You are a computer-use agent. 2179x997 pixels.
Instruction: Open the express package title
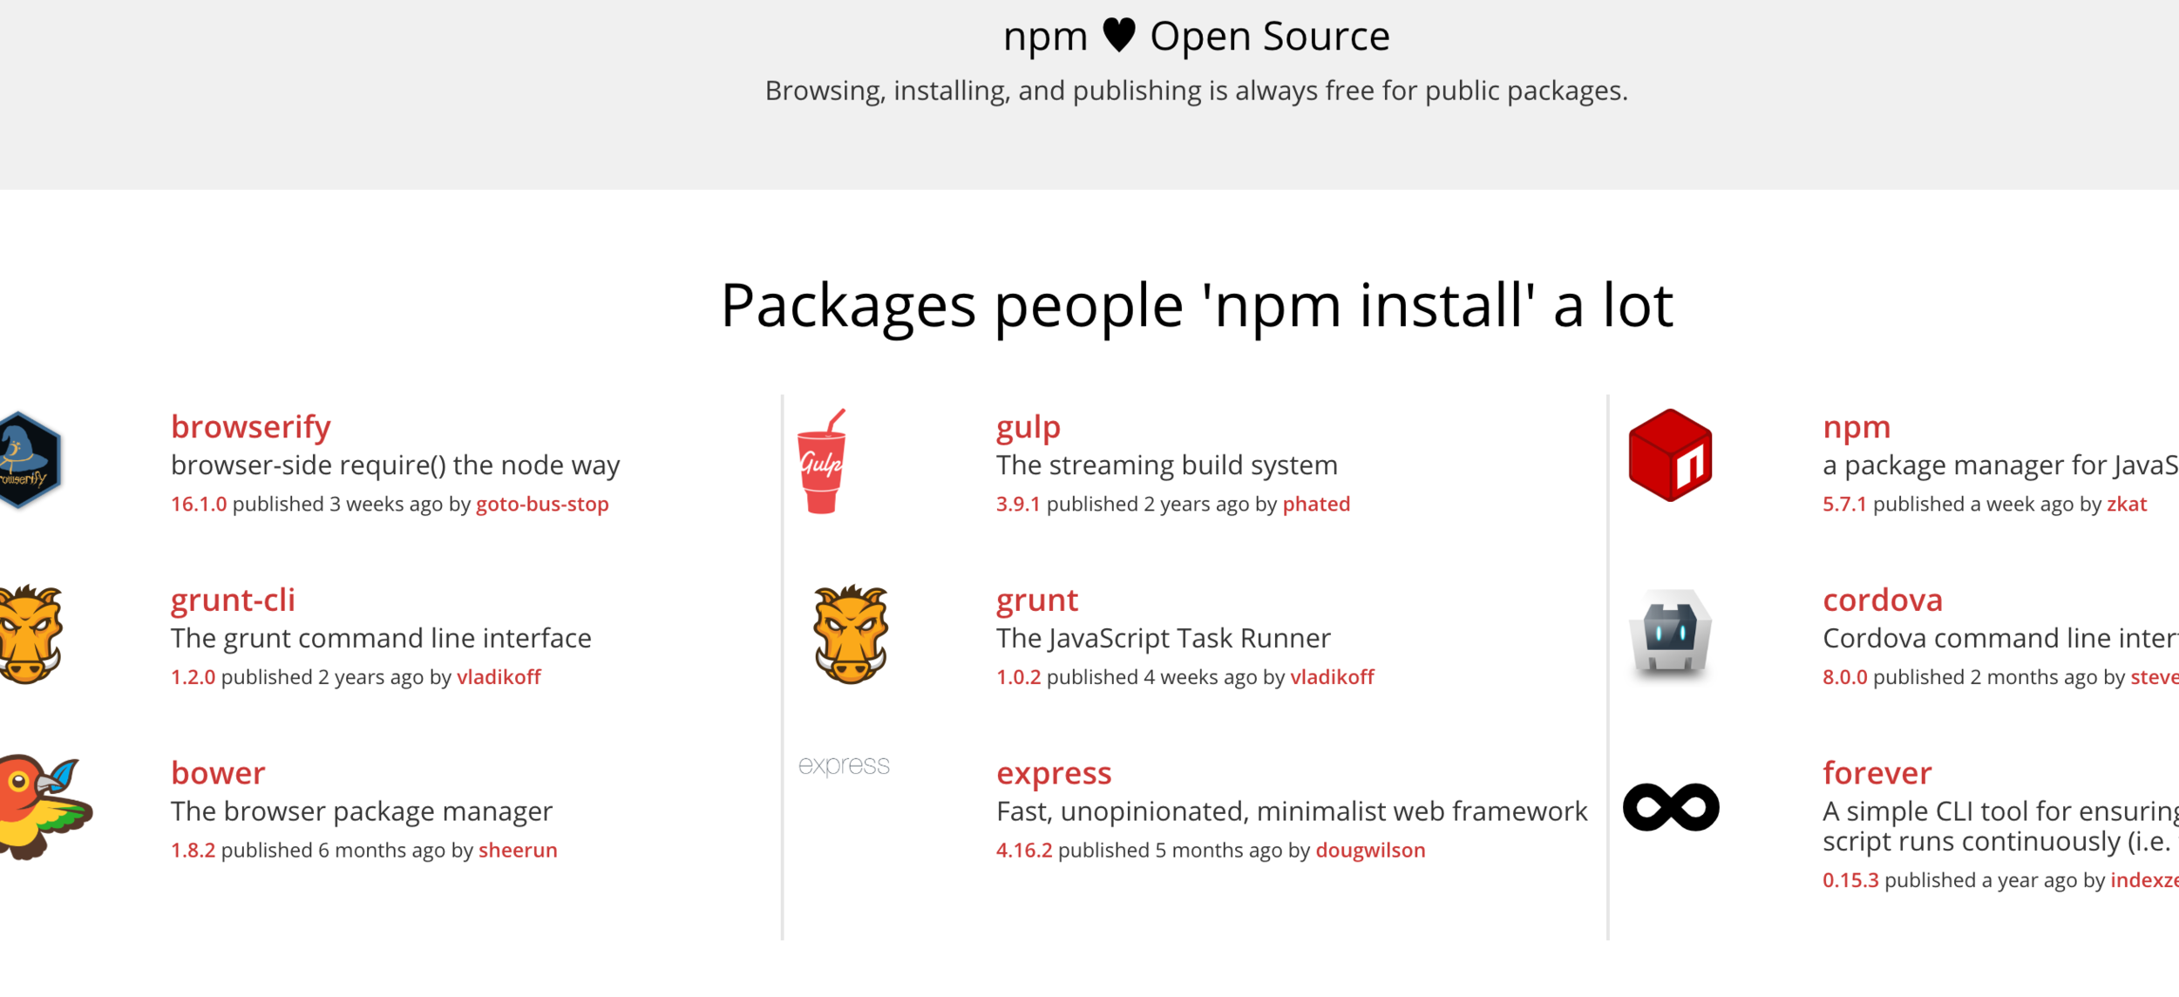coord(1054,773)
